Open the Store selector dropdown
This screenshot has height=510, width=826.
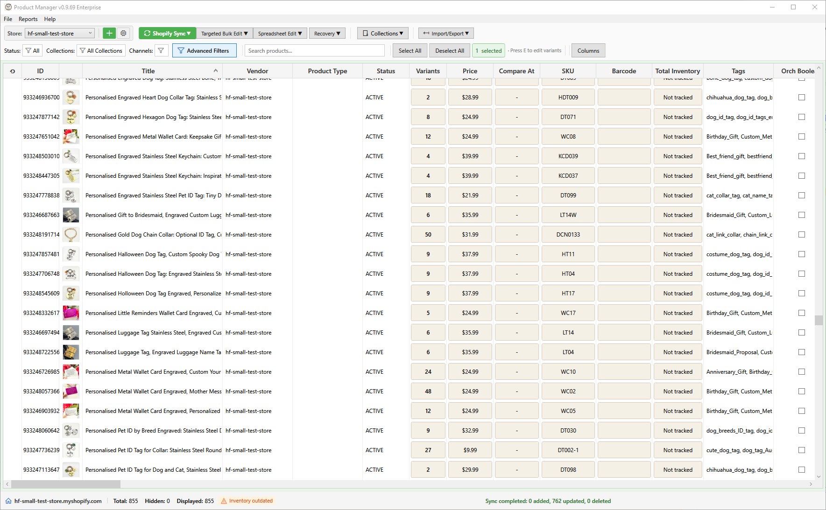pos(59,33)
